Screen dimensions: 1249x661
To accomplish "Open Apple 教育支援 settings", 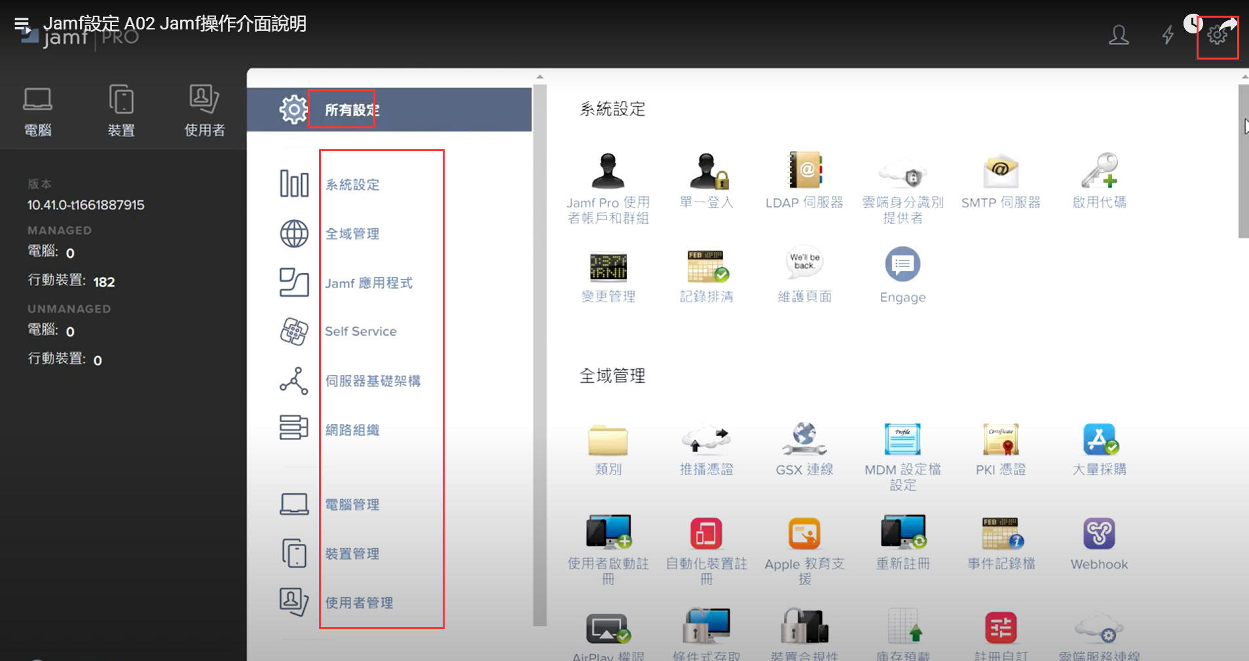I will pos(804,550).
